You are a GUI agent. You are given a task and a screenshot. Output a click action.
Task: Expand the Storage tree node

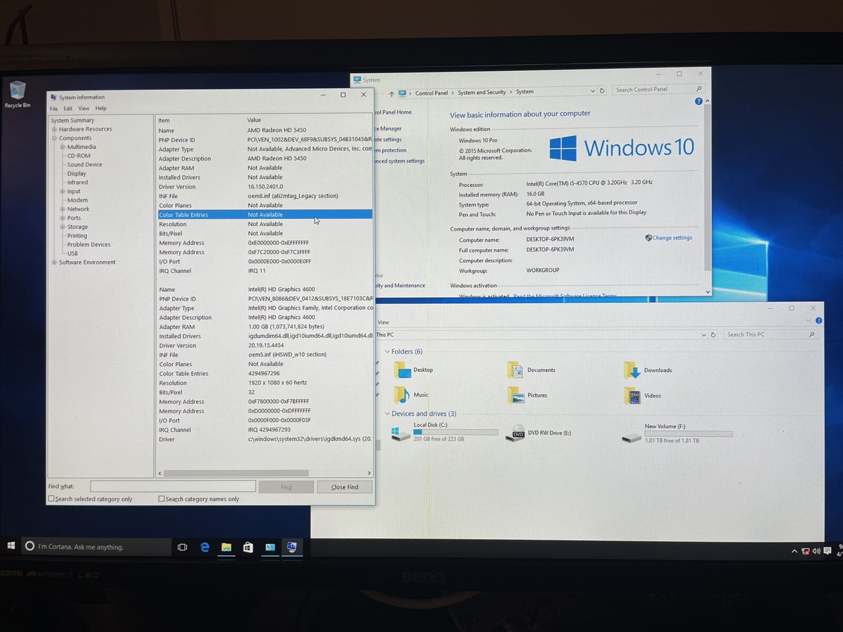point(62,227)
